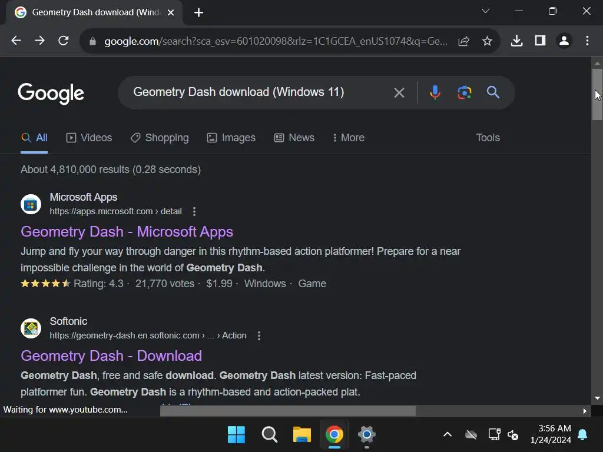Viewport: 603px width, 452px height.
Task: Start a voice search via microphone
Action: [x=435, y=92]
